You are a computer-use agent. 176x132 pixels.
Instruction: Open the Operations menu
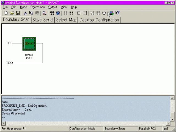[38, 7]
